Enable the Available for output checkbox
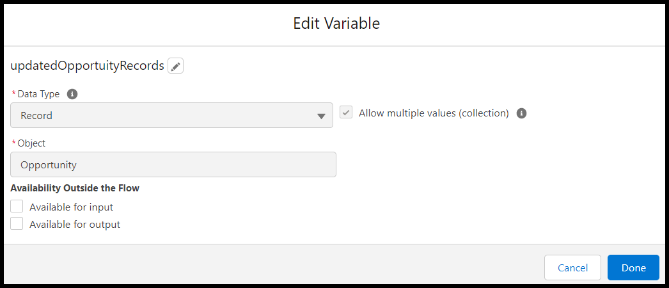The width and height of the screenshot is (669, 288). pos(17,224)
